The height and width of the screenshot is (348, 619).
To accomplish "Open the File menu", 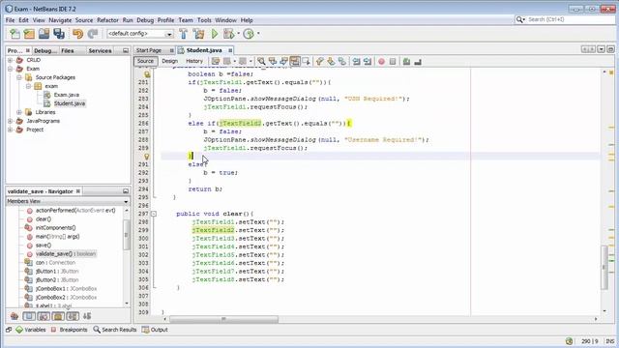I will pos(10,20).
